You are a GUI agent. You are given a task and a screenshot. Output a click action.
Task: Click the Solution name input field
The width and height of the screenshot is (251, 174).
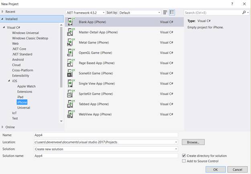pyautogui.click(x=106, y=156)
